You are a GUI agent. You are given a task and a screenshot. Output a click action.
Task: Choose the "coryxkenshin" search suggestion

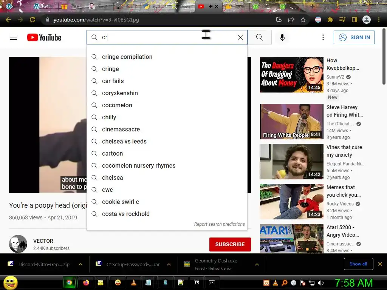(167, 93)
